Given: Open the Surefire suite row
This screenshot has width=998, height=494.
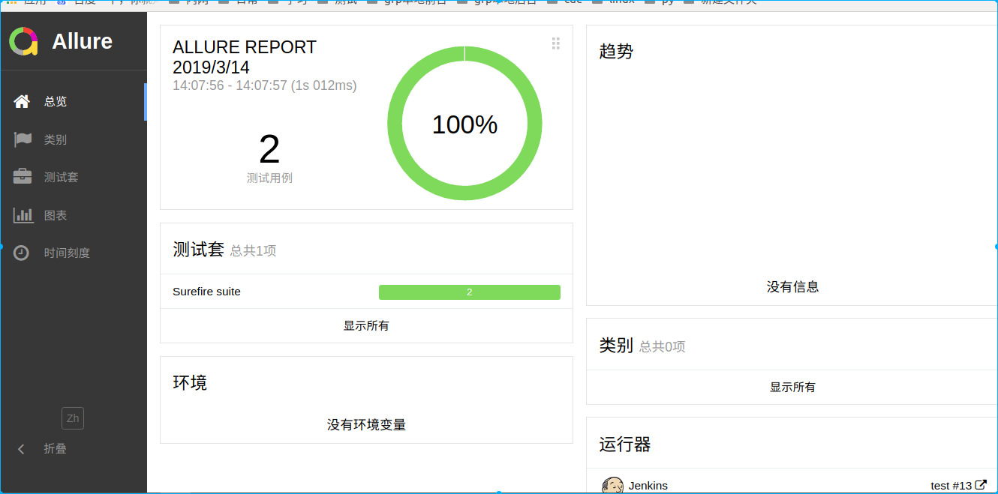Looking at the screenshot, I should coord(366,292).
